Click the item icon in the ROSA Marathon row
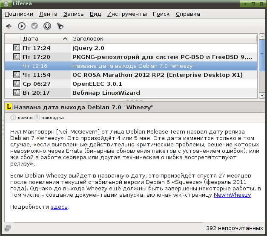 pyautogui.click(x=17, y=75)
